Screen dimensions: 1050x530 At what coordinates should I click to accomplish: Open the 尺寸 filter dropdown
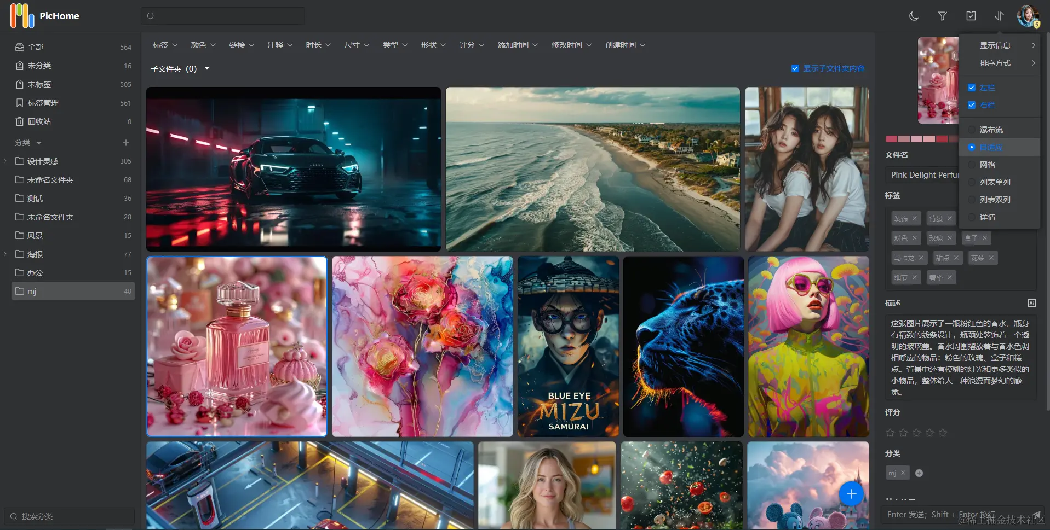coord(357,45)
